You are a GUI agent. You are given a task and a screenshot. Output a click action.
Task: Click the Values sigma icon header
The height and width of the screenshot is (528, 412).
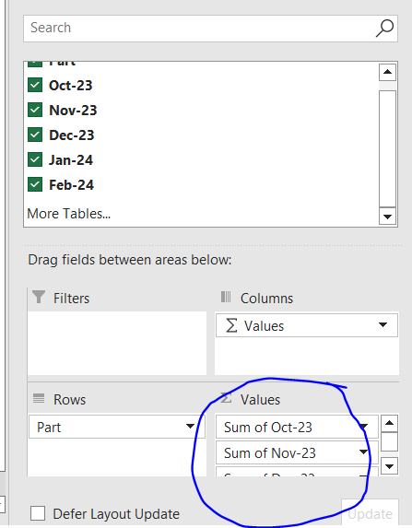(x=226, y=398)
